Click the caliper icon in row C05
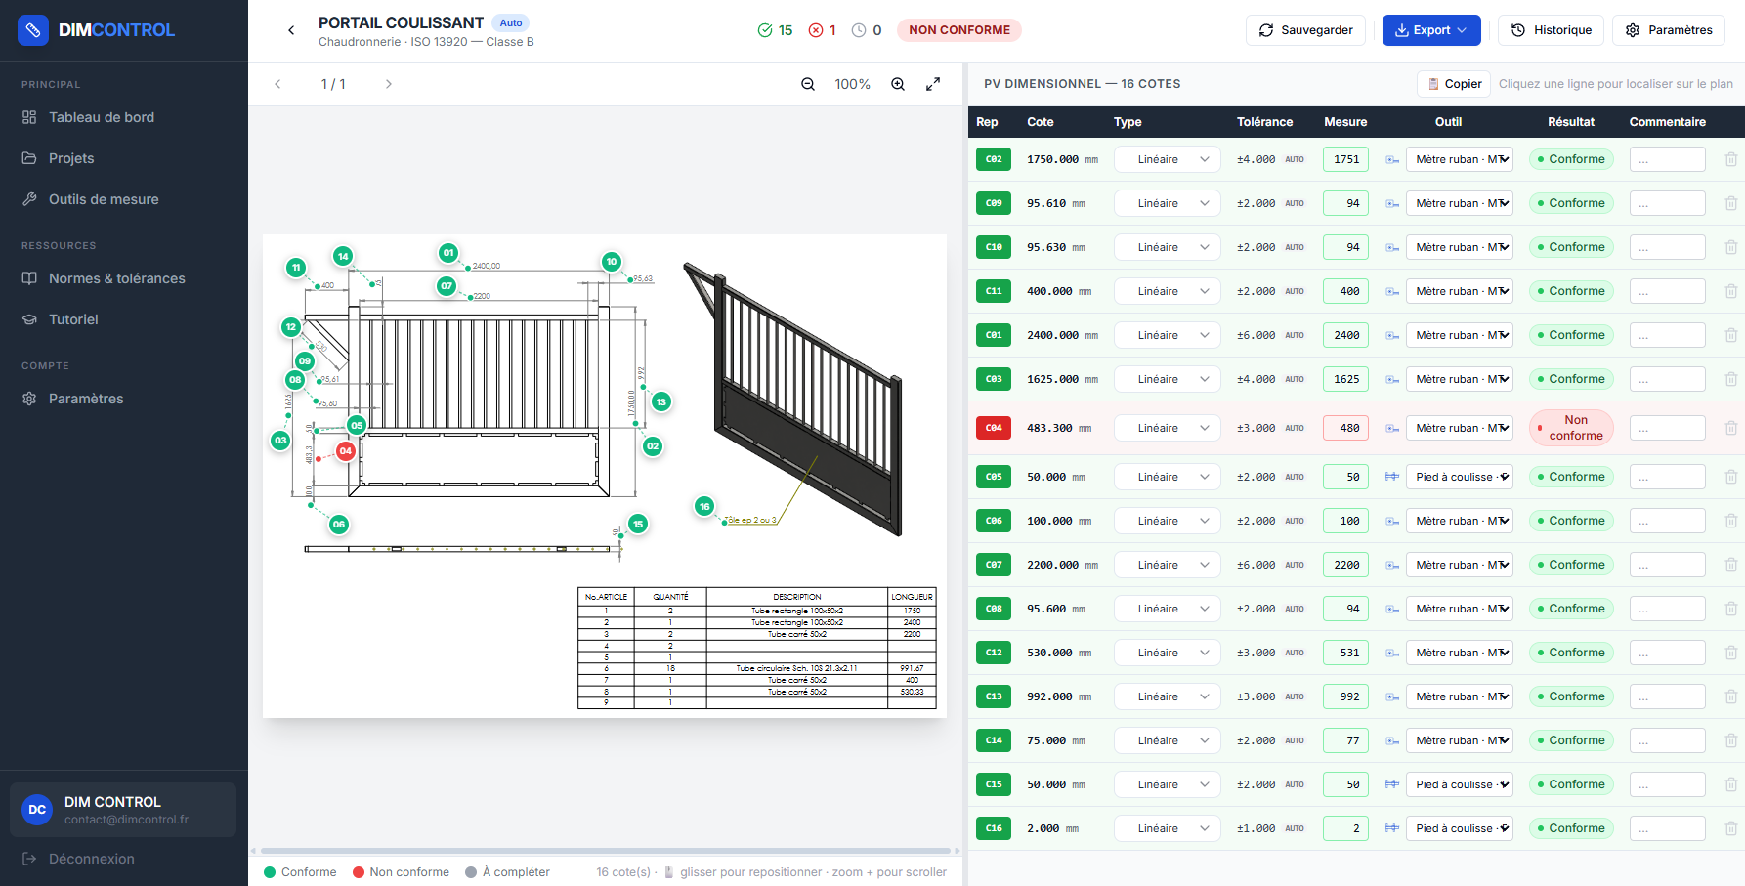The image size is (1745, 886). [1392, 477]
